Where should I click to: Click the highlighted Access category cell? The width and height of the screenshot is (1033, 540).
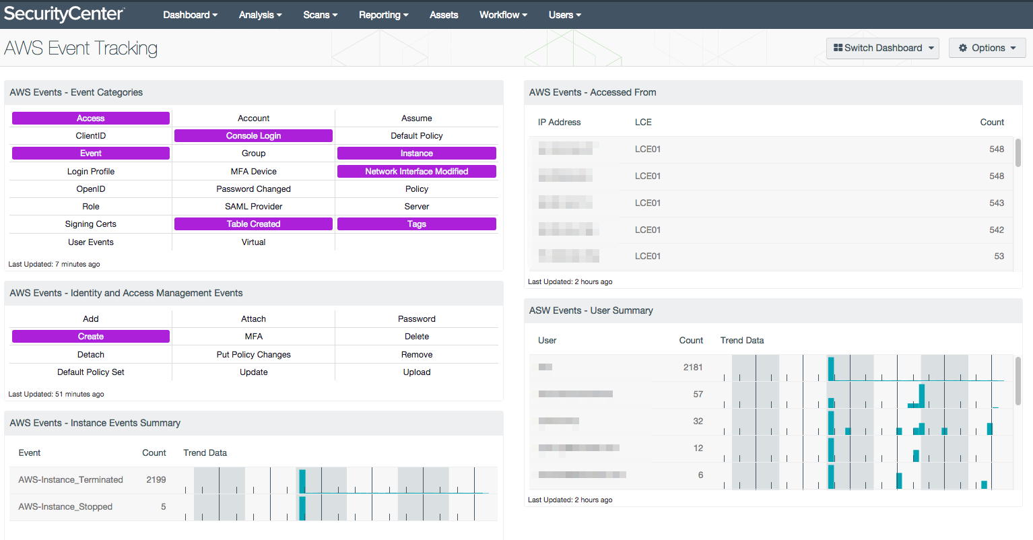click(x=91, y=119)
